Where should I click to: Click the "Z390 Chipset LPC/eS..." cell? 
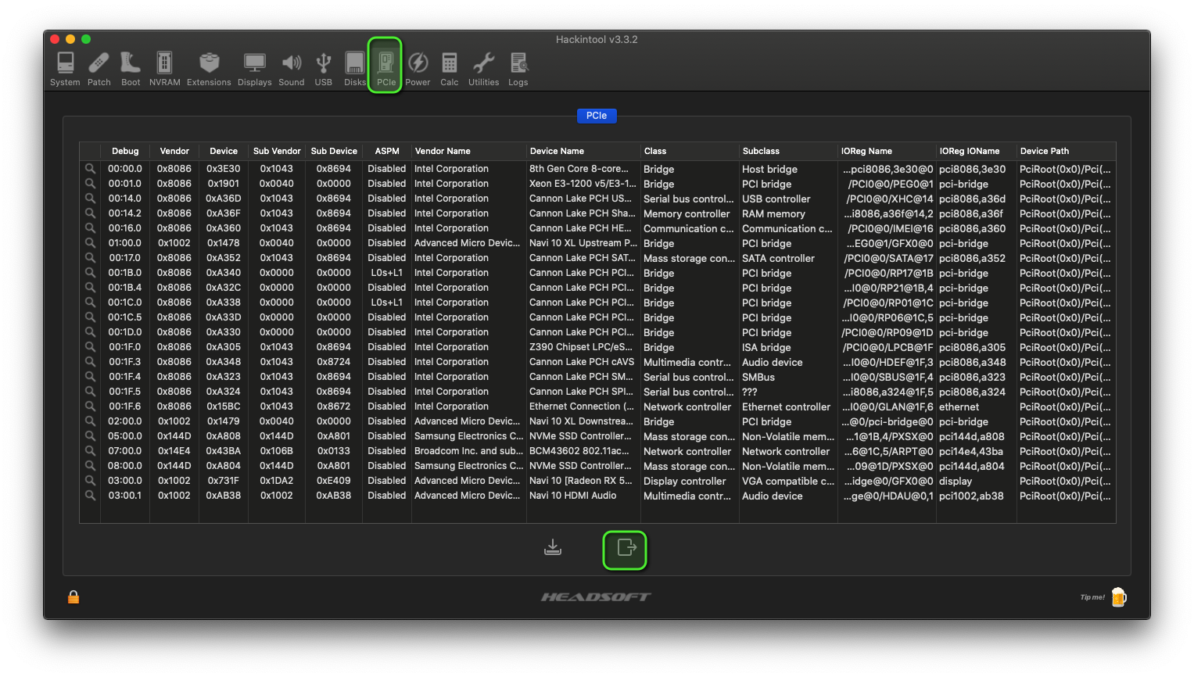point(581,347)
